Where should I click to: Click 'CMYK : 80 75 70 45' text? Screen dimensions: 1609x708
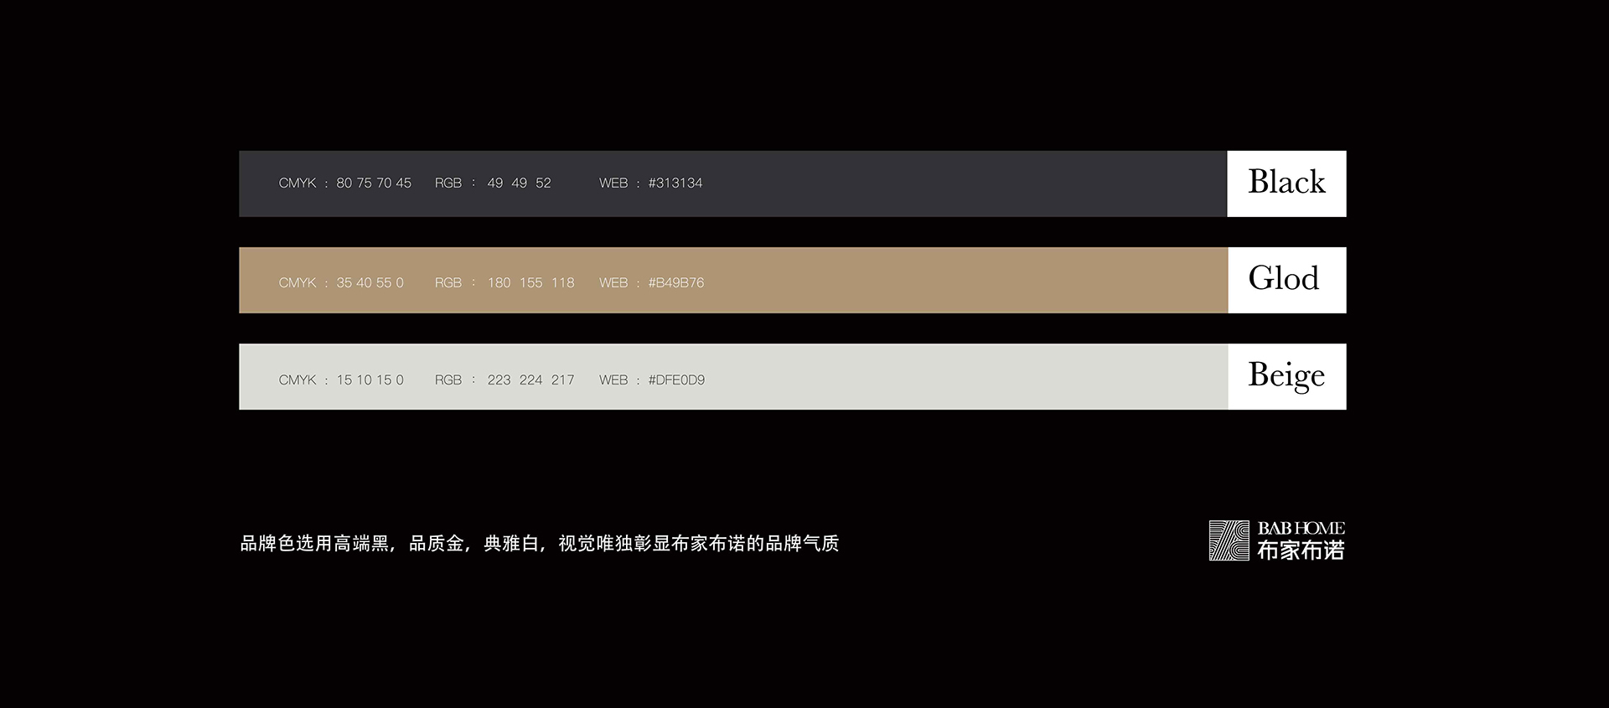tap(345, 183)
